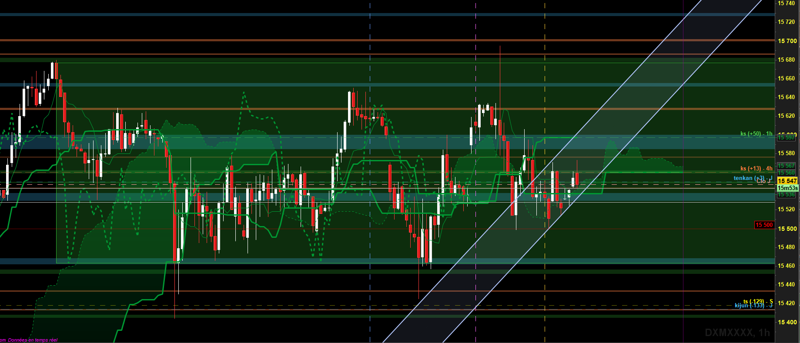Screen dimensions: 800x343
Task: Select the green 15 597 price tag
Action: [x=787, y=137]
